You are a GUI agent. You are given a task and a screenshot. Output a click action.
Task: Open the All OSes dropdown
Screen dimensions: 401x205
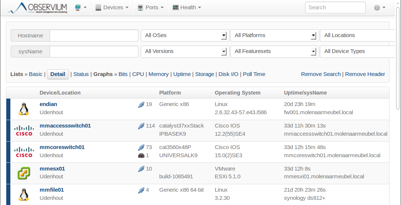point(184,35)
